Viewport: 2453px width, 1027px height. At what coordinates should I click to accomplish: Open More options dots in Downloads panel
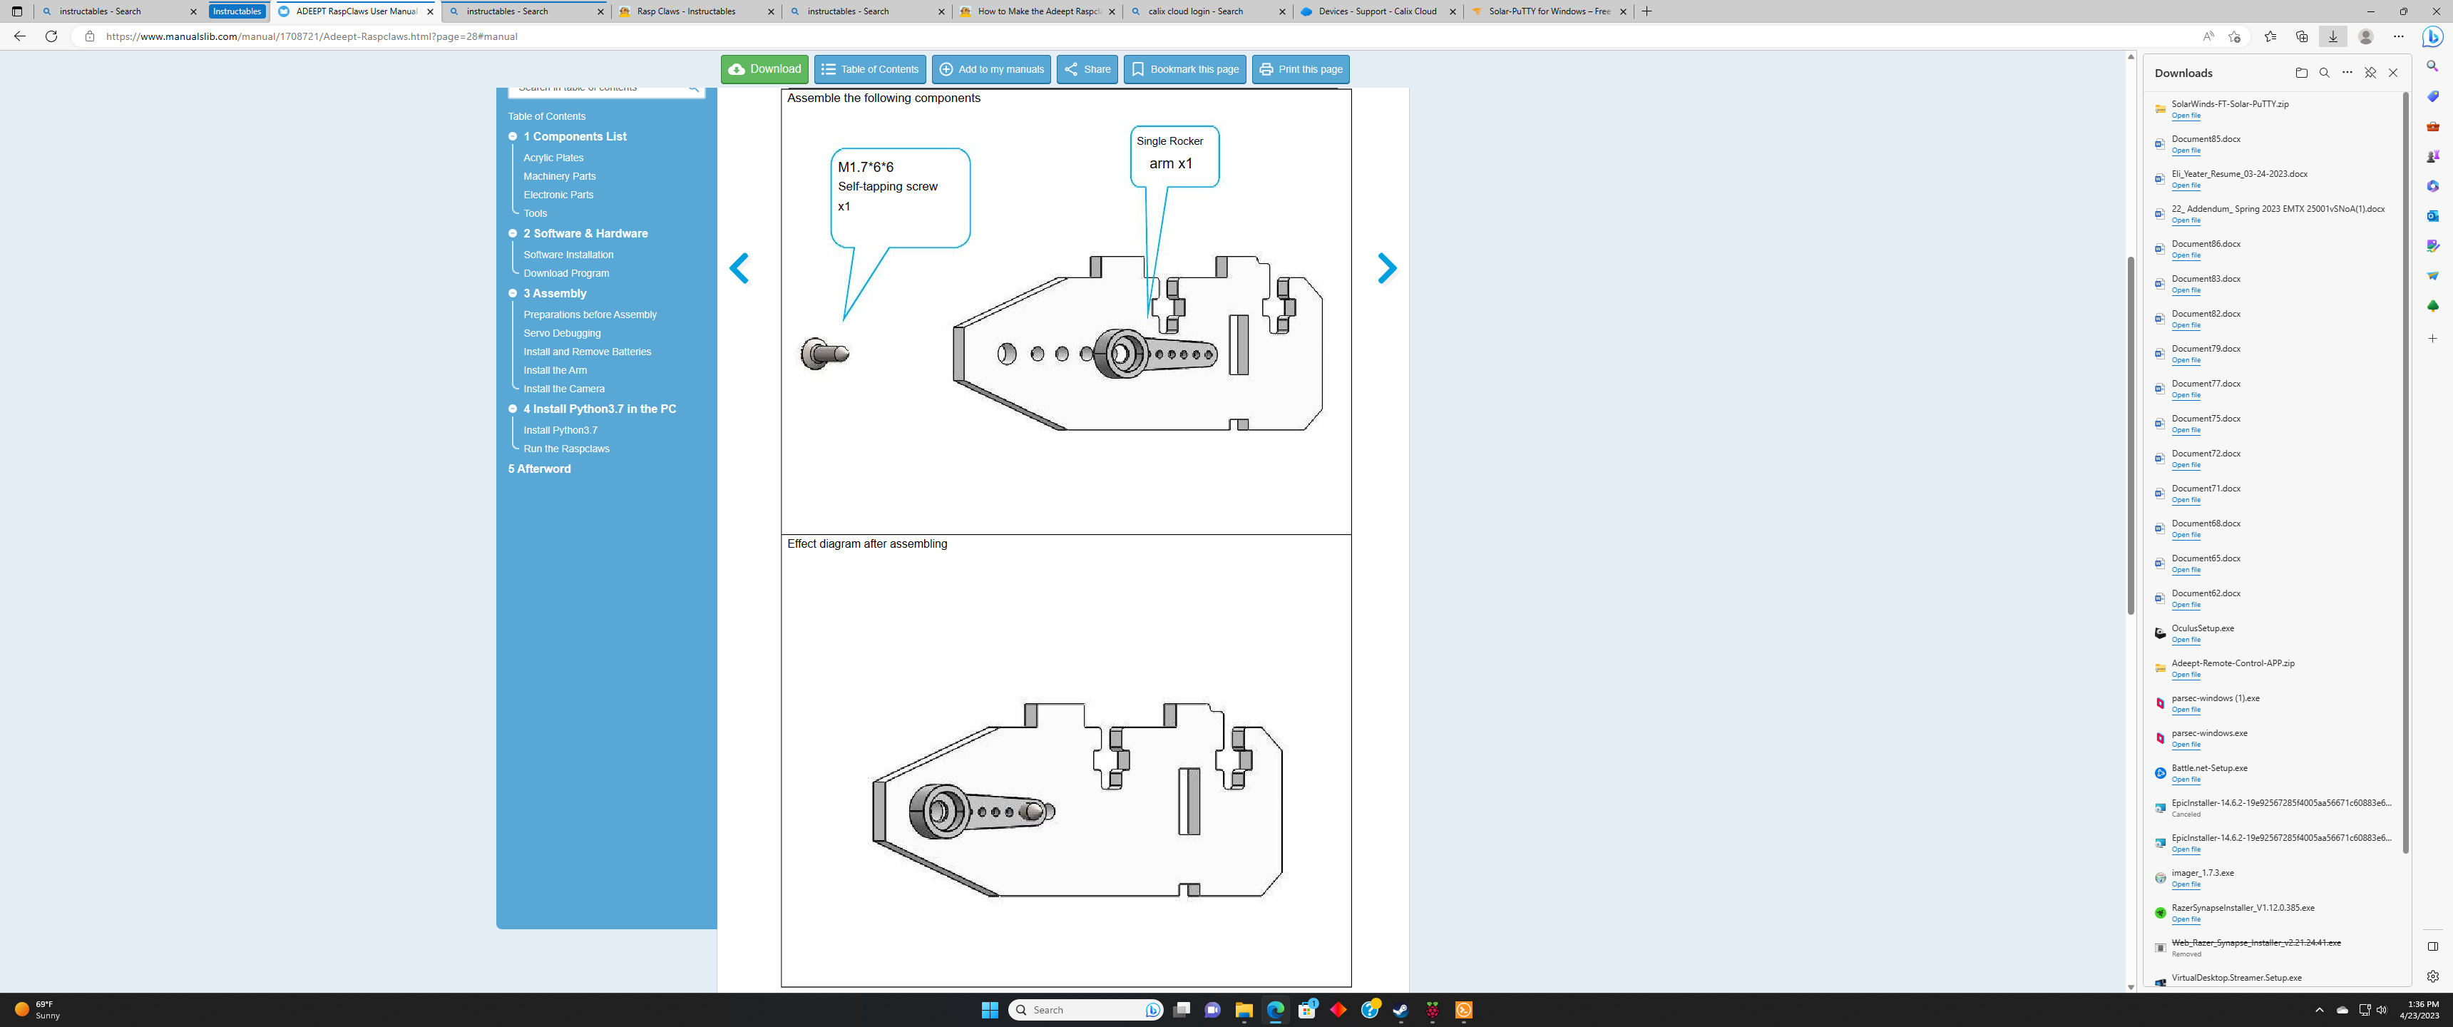click(2347, 73)
